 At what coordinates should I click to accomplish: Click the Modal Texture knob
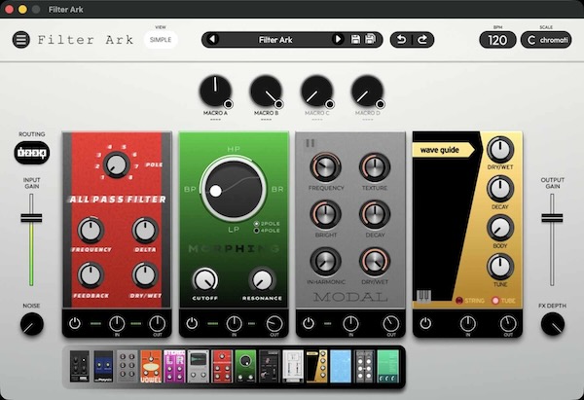[x=375, y=166]
